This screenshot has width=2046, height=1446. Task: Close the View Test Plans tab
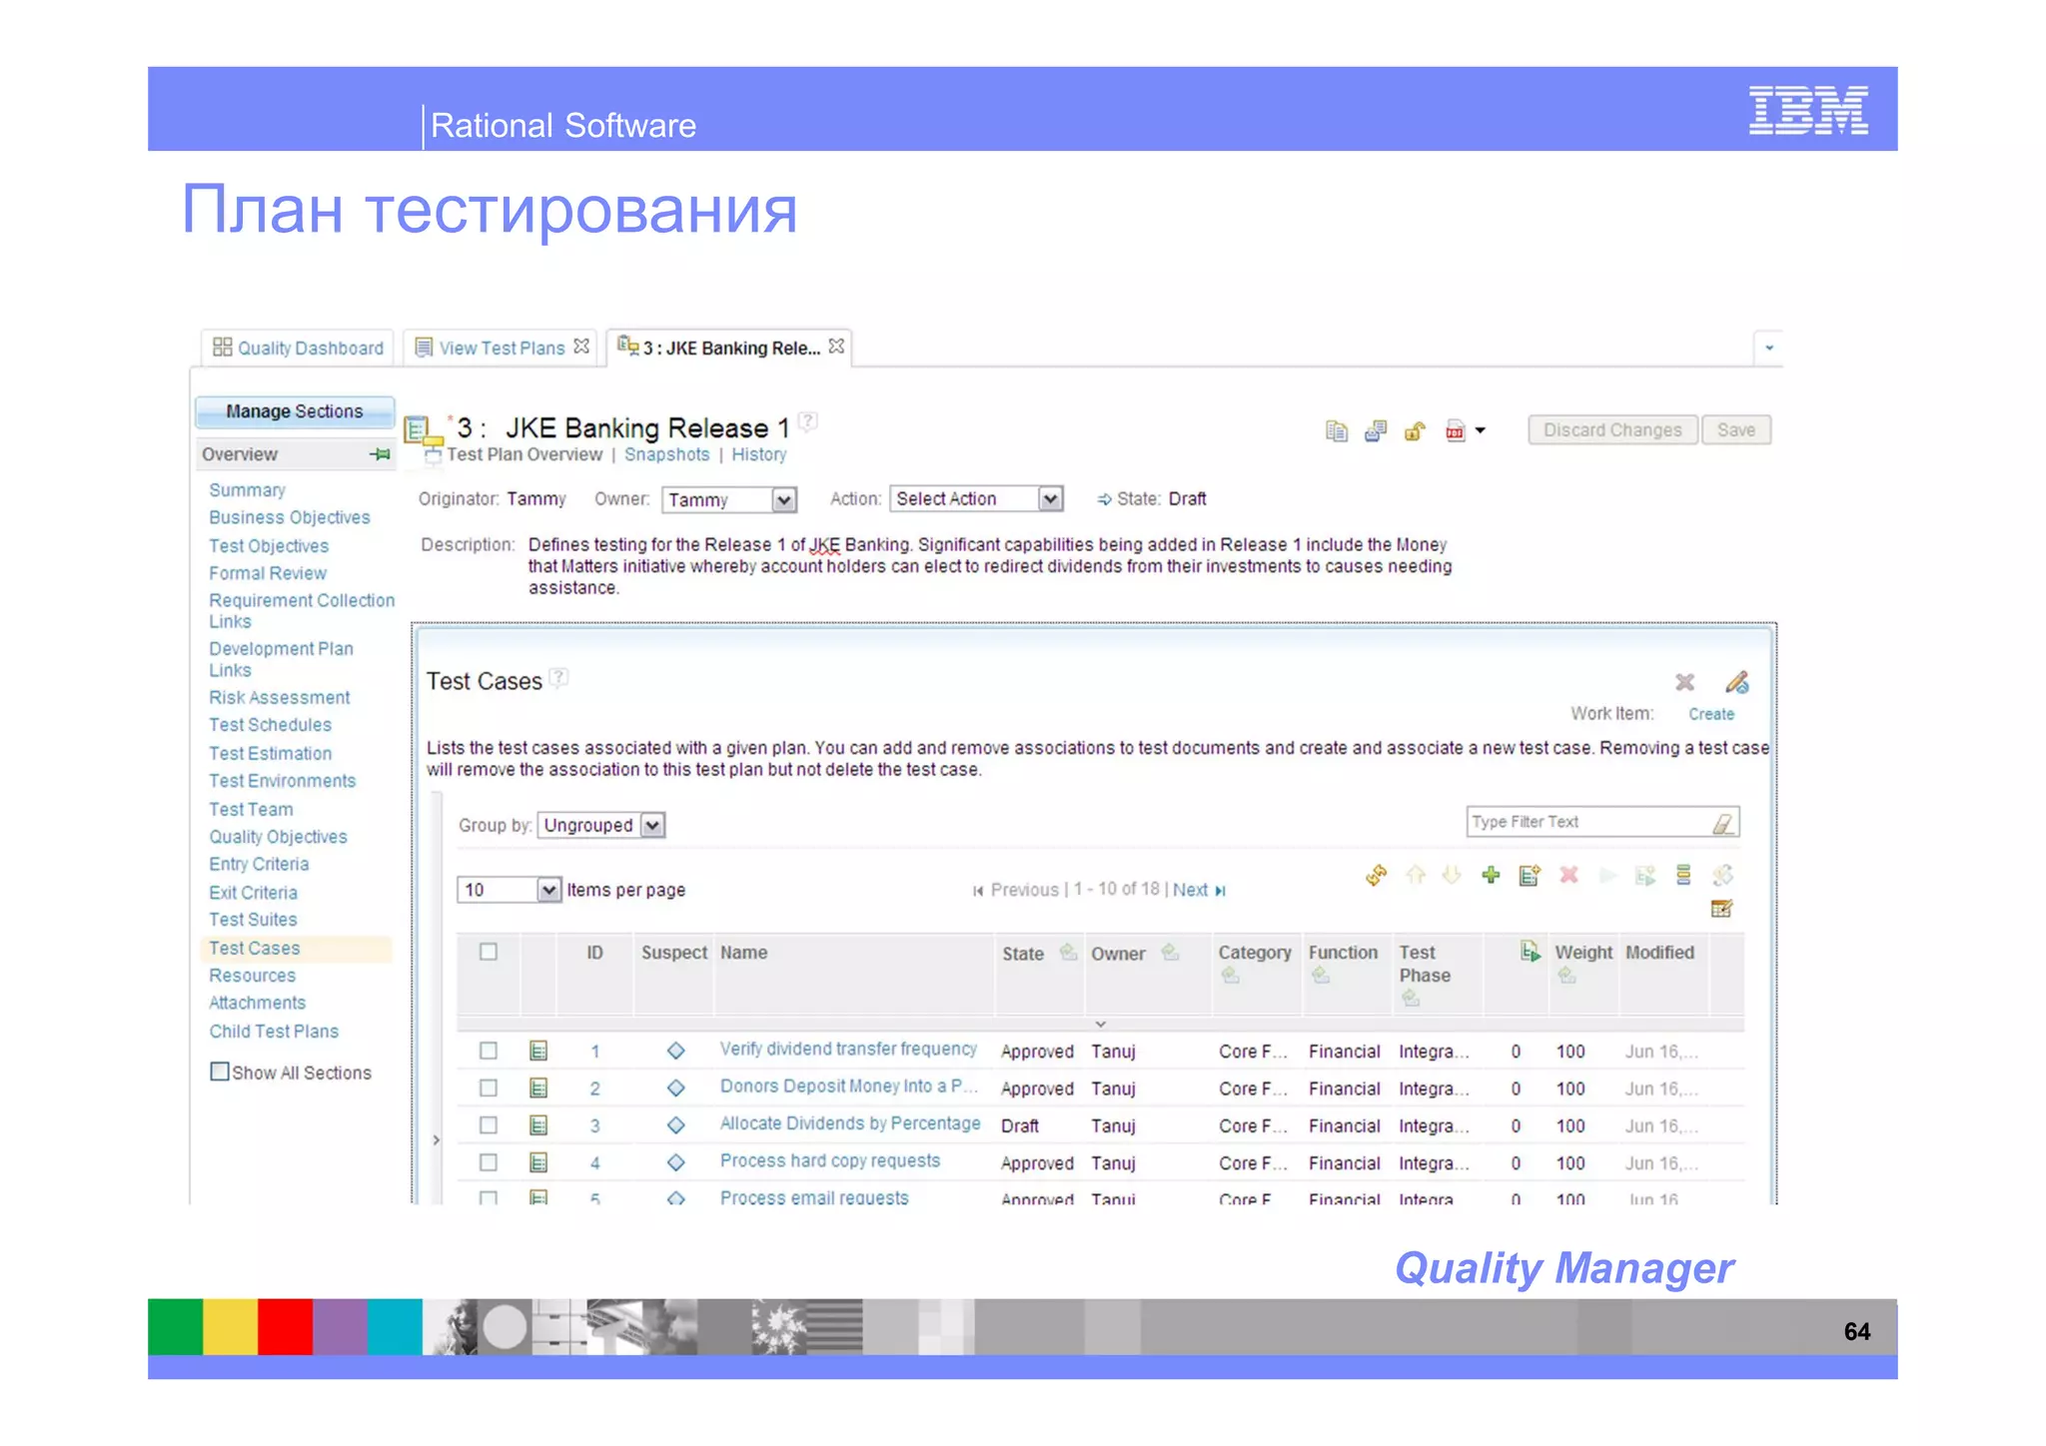pyautogui.click(x=581, y=347)
